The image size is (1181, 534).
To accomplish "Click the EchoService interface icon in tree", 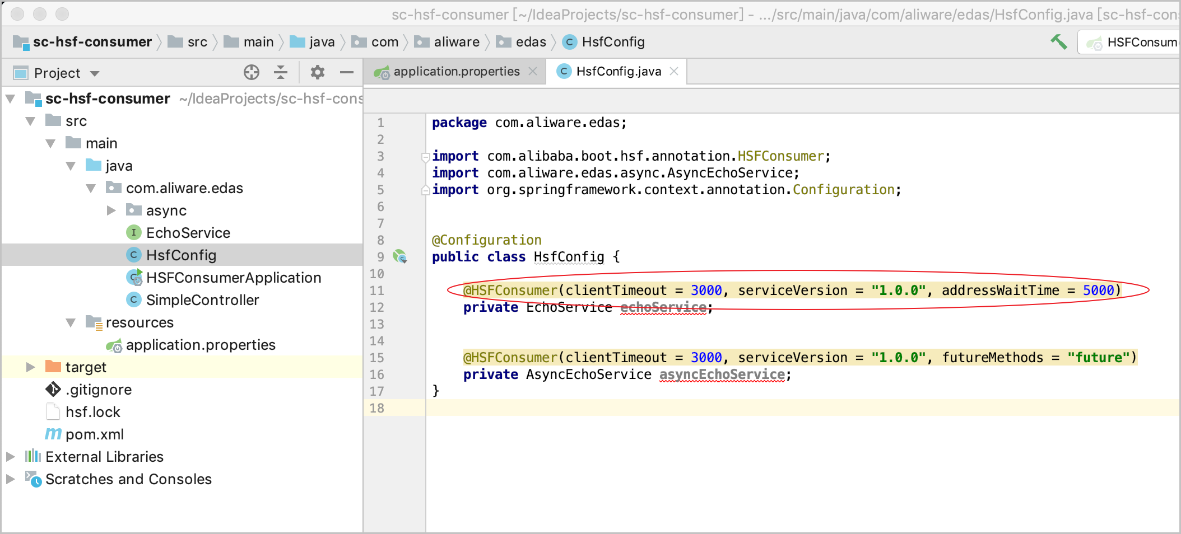I will tap(133, 232).
